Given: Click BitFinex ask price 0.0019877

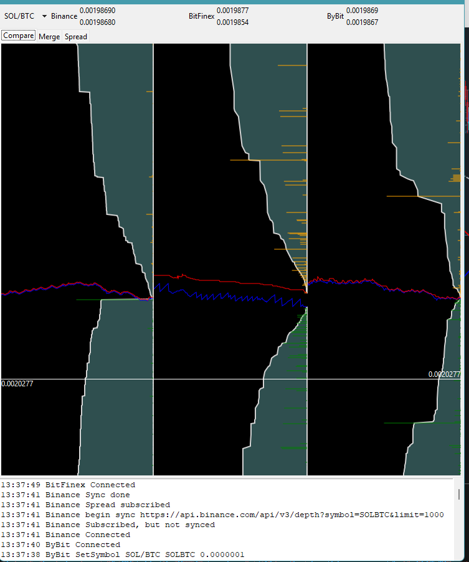Looking at the screenshot, I should (x=232, y=11).
